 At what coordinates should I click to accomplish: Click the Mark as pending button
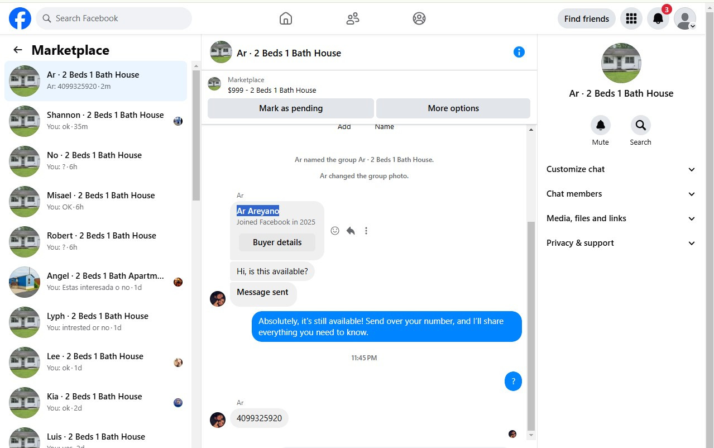(x=291, y=108)
